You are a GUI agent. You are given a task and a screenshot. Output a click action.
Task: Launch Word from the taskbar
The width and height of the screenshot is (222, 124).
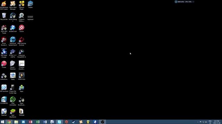pos(45,122)
